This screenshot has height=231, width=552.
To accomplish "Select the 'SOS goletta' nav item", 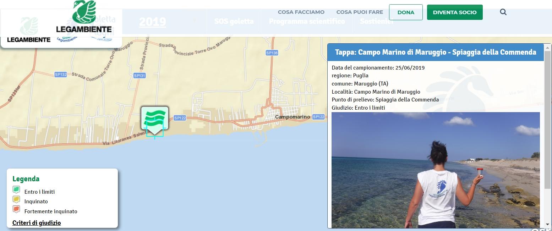I will (234, 21).
